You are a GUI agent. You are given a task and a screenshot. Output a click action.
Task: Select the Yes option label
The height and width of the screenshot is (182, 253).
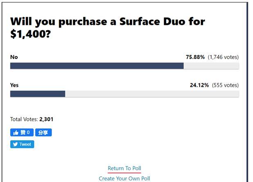coord(14,85)
